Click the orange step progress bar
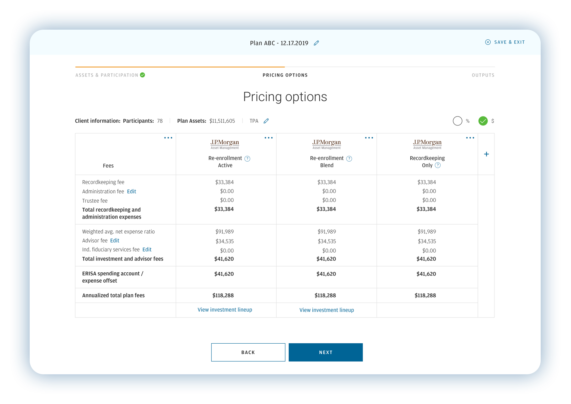 tap(180, 67)
